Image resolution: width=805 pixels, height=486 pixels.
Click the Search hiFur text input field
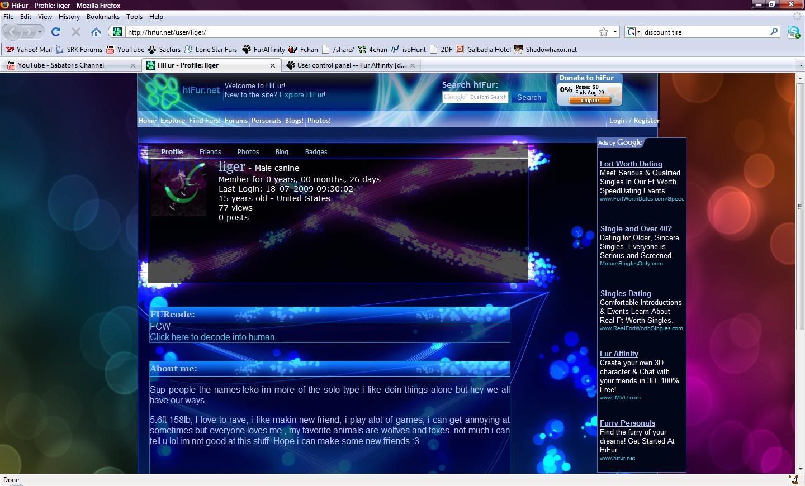click(475, 97)
